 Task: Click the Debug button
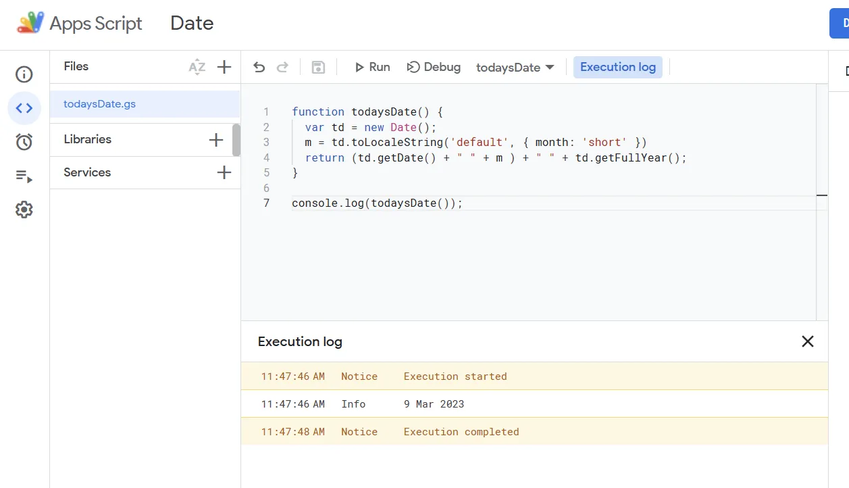point(434,67)
